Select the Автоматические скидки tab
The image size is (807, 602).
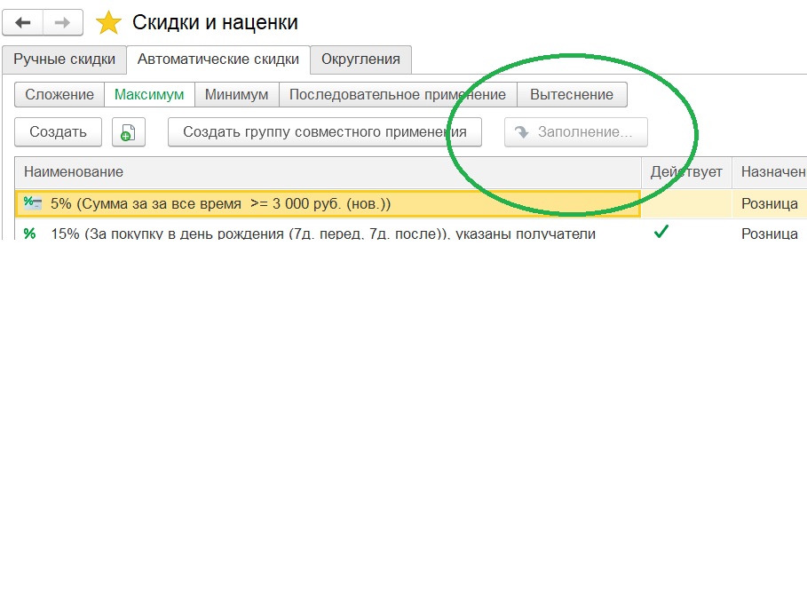coord(218,59)
